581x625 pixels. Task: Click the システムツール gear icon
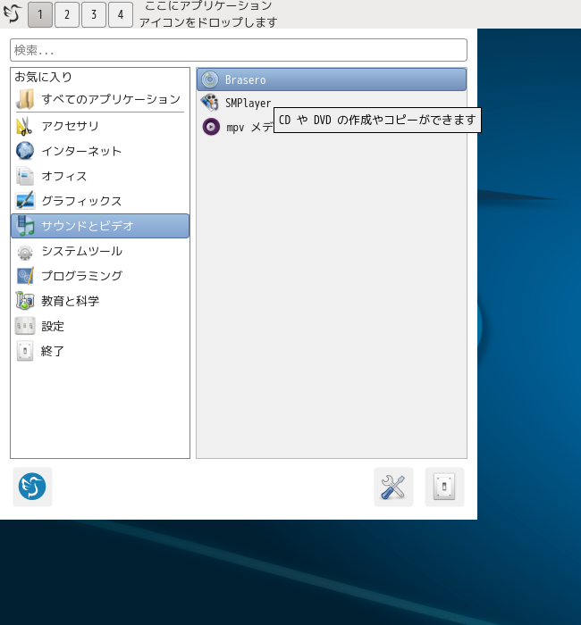25,252
